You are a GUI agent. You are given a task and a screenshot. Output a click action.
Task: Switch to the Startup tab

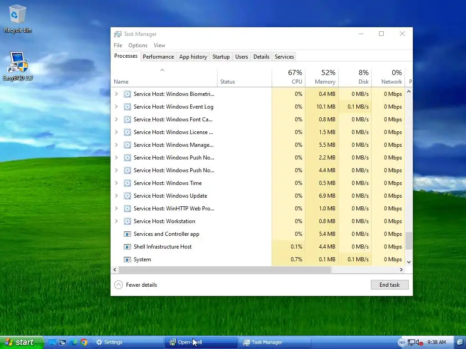pos(221,57)
